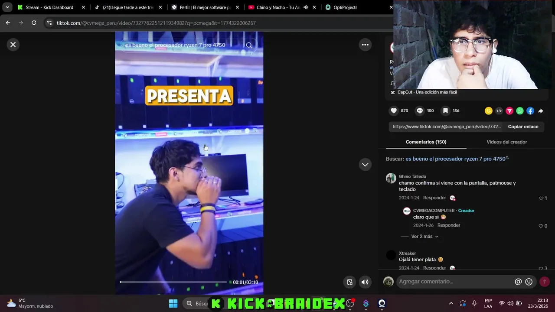Viewport: 555px width, 312px height.
Task: Open the CVMEGACOMPUTER creator profile name
Action: (434, 211)
